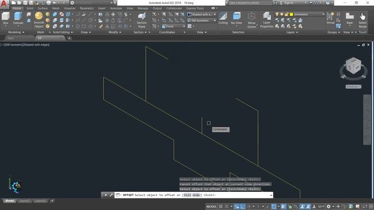Open the Annotate ribbon tab
The height and width of the screenshot is (210, 374).
(x=116, y=8)
